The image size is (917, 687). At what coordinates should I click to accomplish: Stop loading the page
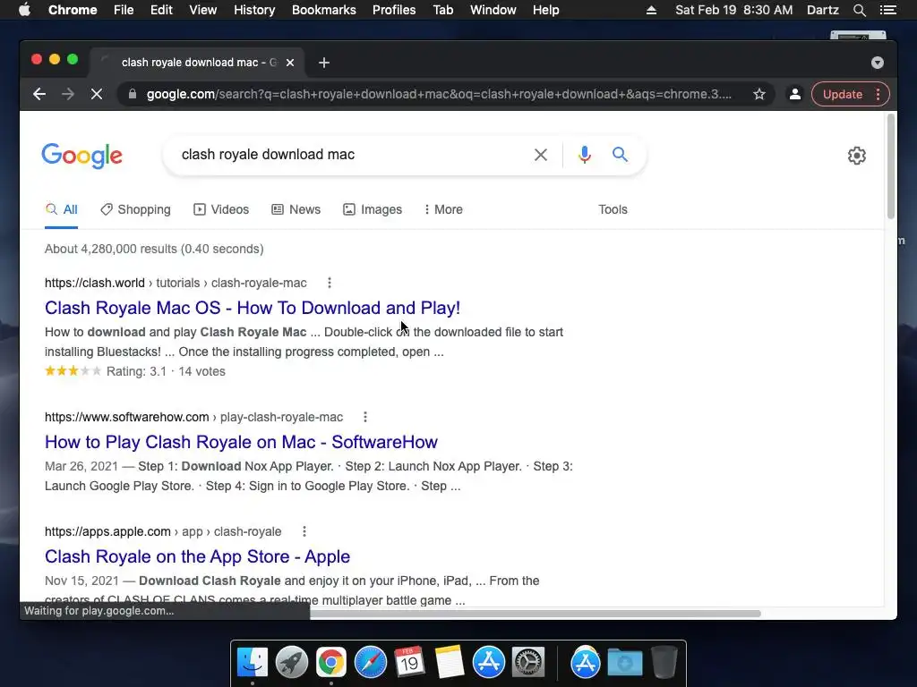pyautogui.click(x=97, y=94)
